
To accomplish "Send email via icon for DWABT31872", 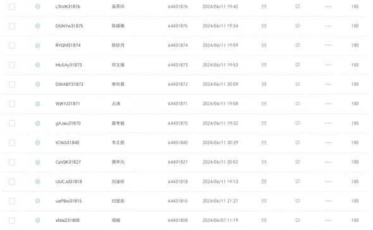I will pos(264,84).
